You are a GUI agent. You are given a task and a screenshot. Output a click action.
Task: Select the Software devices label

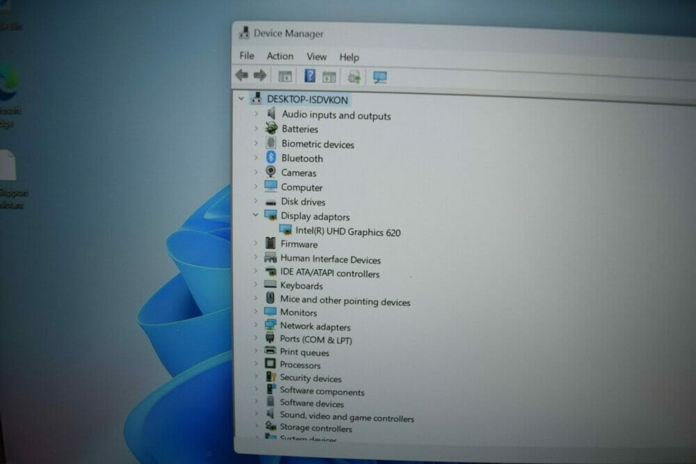point(312,403)
